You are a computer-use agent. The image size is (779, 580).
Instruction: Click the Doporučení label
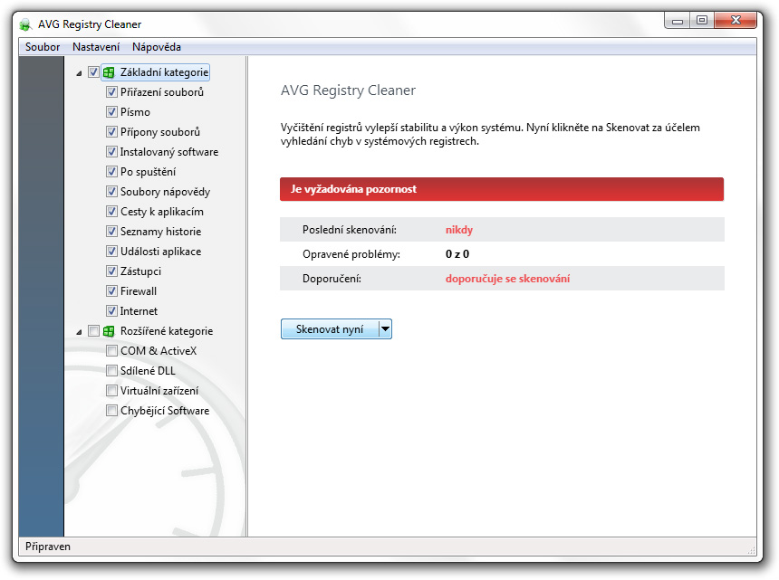pos(332,279)
